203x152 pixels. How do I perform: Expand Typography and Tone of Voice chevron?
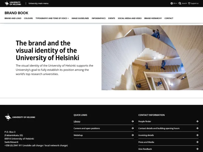68,18
